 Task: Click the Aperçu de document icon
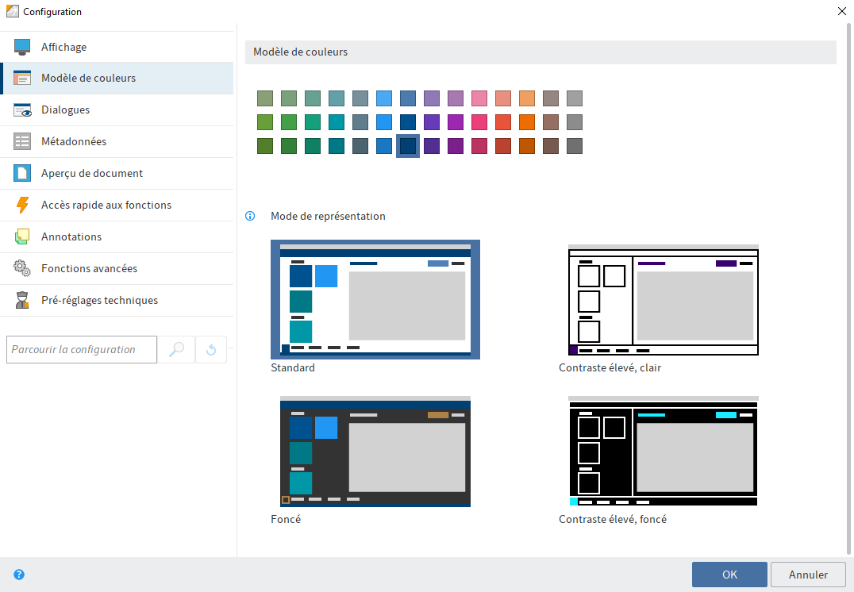click(x=21, y=173)
